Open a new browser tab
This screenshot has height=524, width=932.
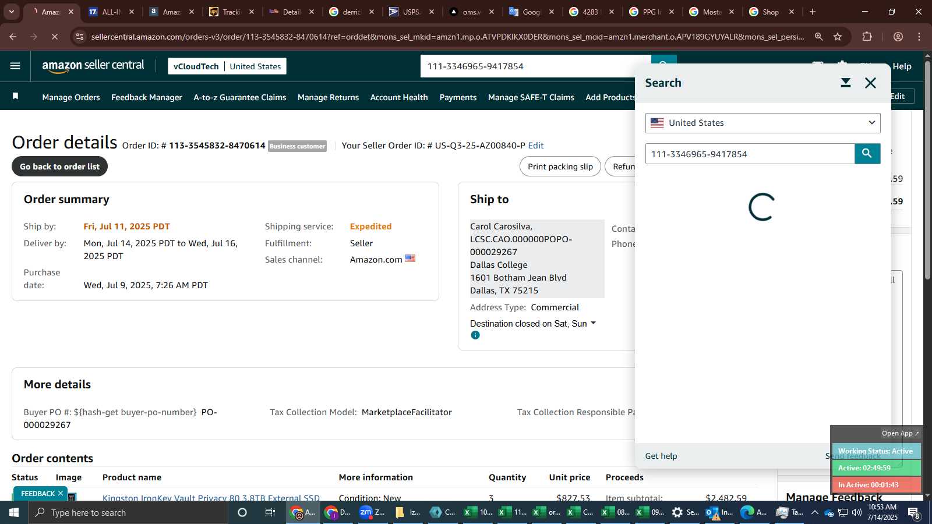point(812,12)
